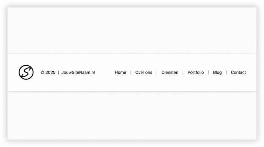Click the top border of the white footer bar
Screen dimensions: 264x147
132,54
